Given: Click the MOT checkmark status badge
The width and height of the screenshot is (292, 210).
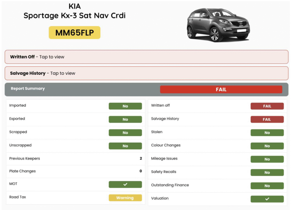Looking at the screenshot, I should (125, 184).
